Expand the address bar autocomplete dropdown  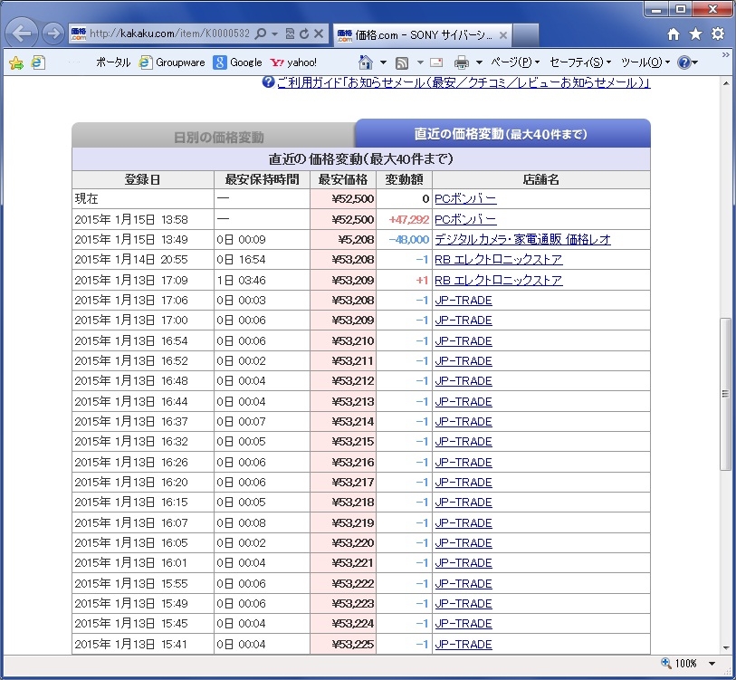tap(275, 34)
